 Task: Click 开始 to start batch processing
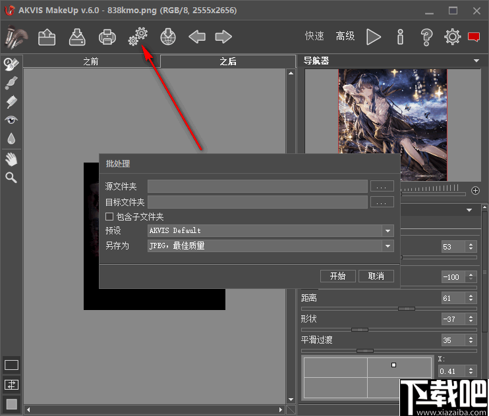[337, 276]
